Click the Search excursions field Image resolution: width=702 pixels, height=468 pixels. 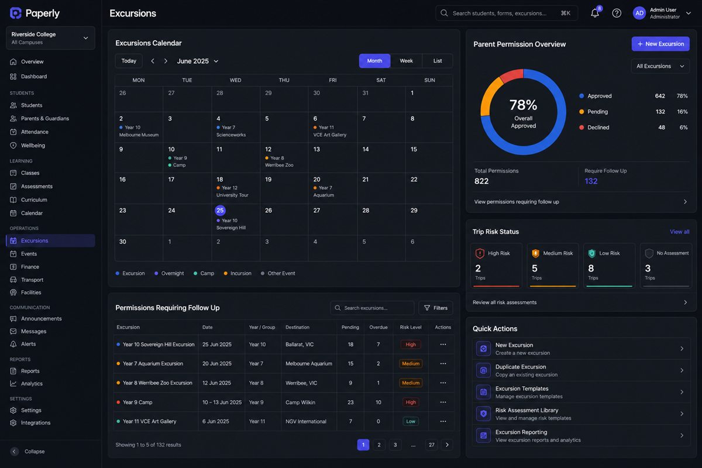pyautogui.click(x=372, y=308)
